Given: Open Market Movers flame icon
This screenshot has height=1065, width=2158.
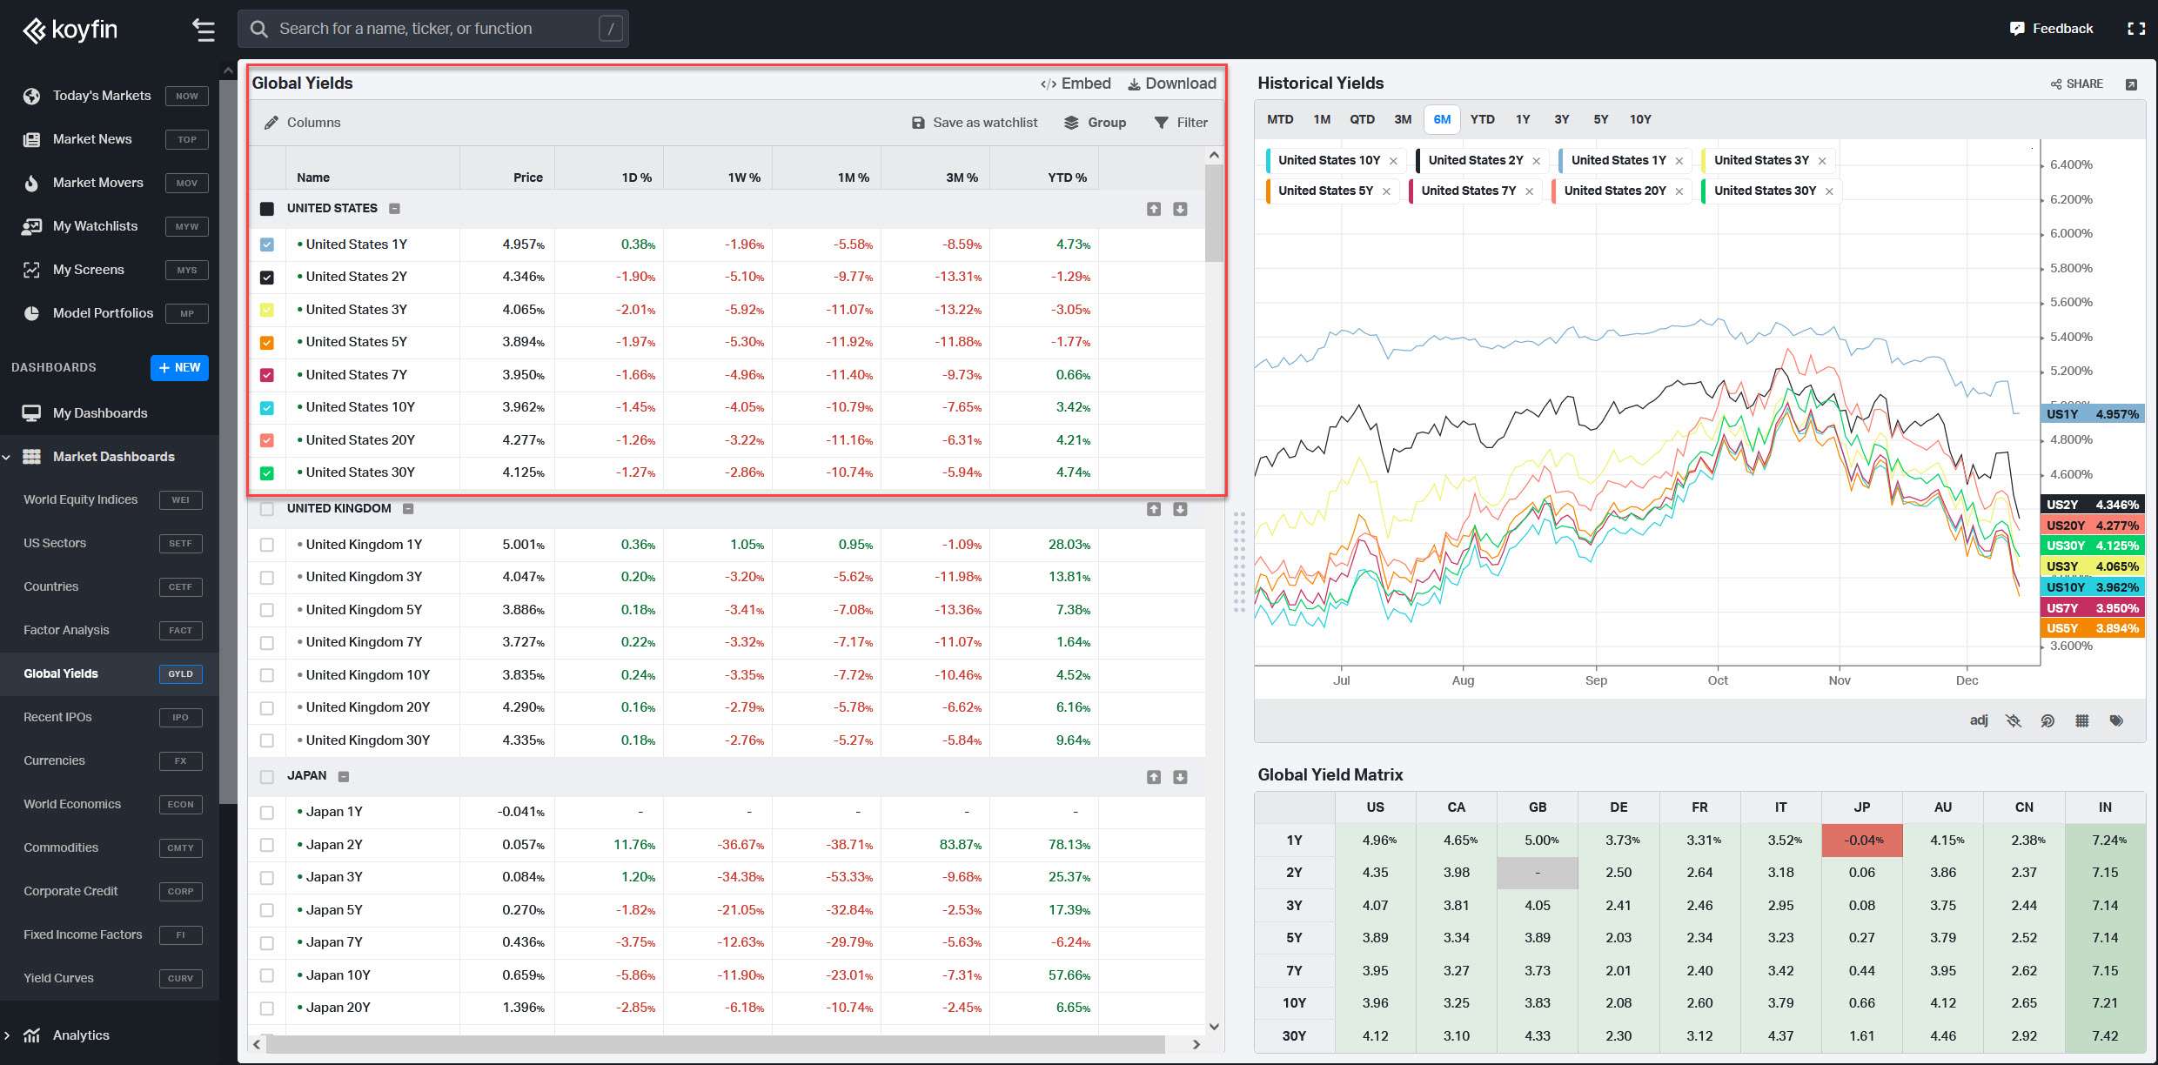Looking at the screenshot, I should click(x=32, y=183).
